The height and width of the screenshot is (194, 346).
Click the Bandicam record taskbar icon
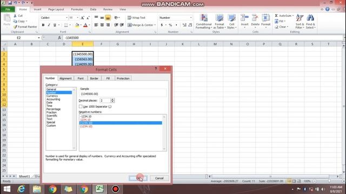(115, 189)
